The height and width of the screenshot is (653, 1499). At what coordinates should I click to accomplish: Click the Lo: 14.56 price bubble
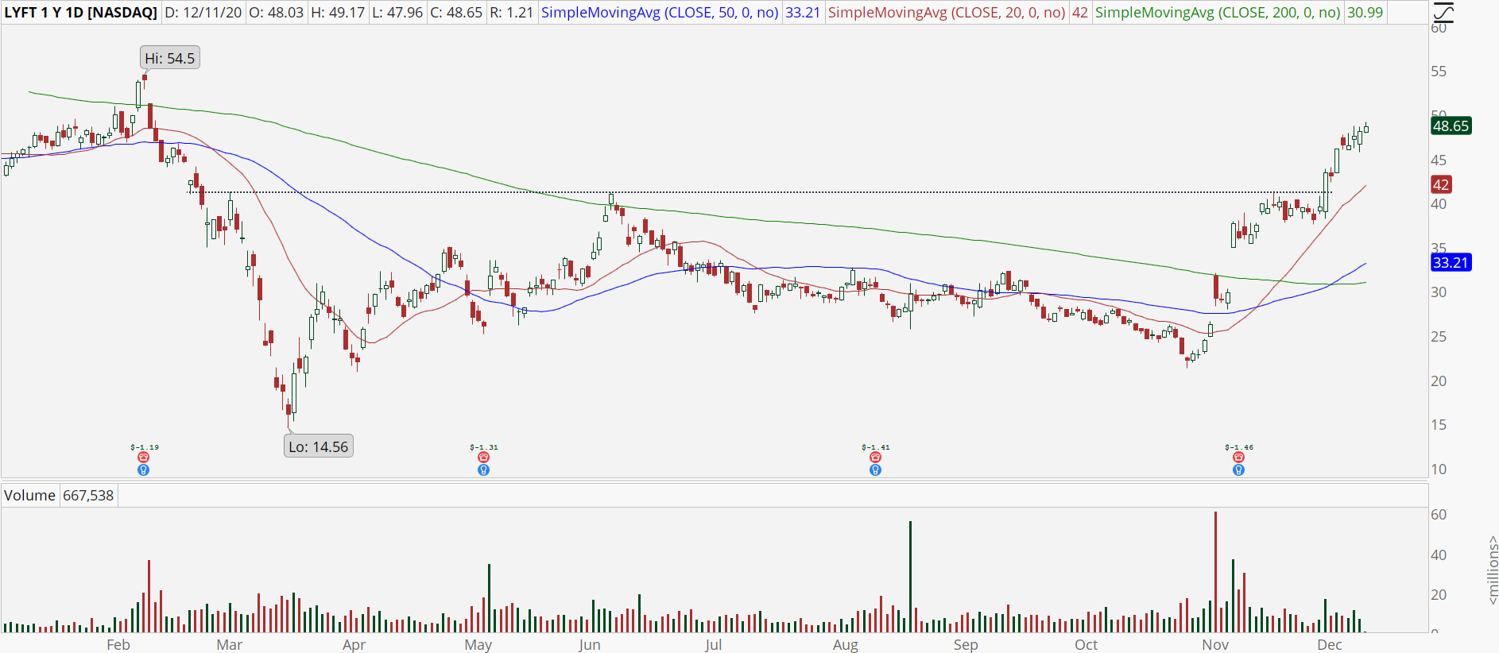319,446
